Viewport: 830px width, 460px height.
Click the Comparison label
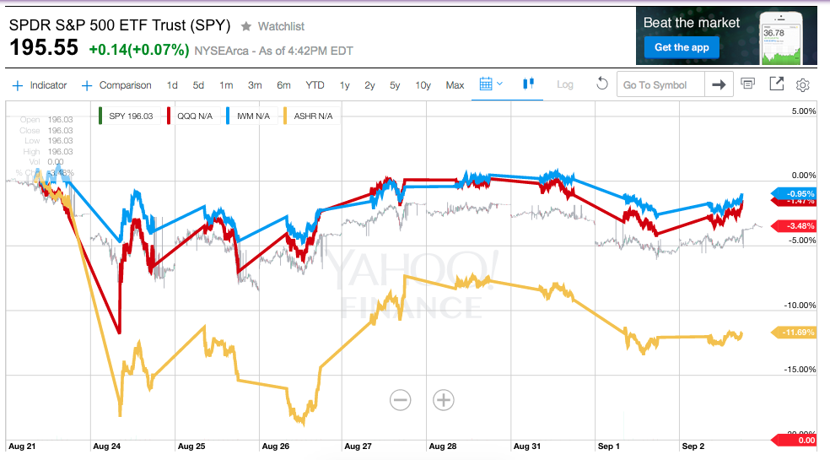126,85
